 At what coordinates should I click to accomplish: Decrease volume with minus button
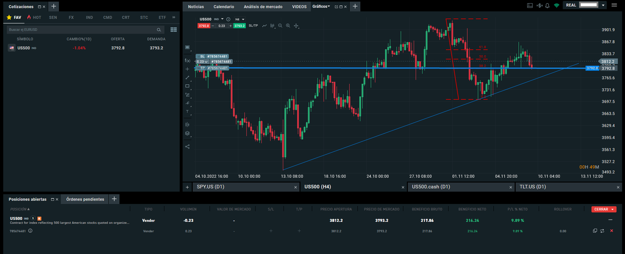point(213,25)
